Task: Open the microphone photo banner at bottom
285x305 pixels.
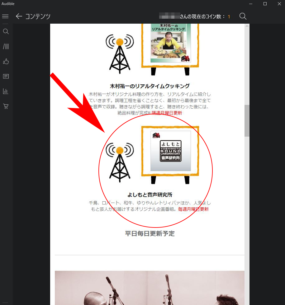Action: click(150, 288)
